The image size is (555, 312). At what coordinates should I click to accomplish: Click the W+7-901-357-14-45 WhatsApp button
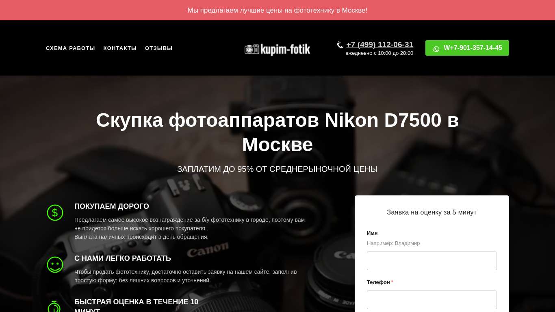467,48
